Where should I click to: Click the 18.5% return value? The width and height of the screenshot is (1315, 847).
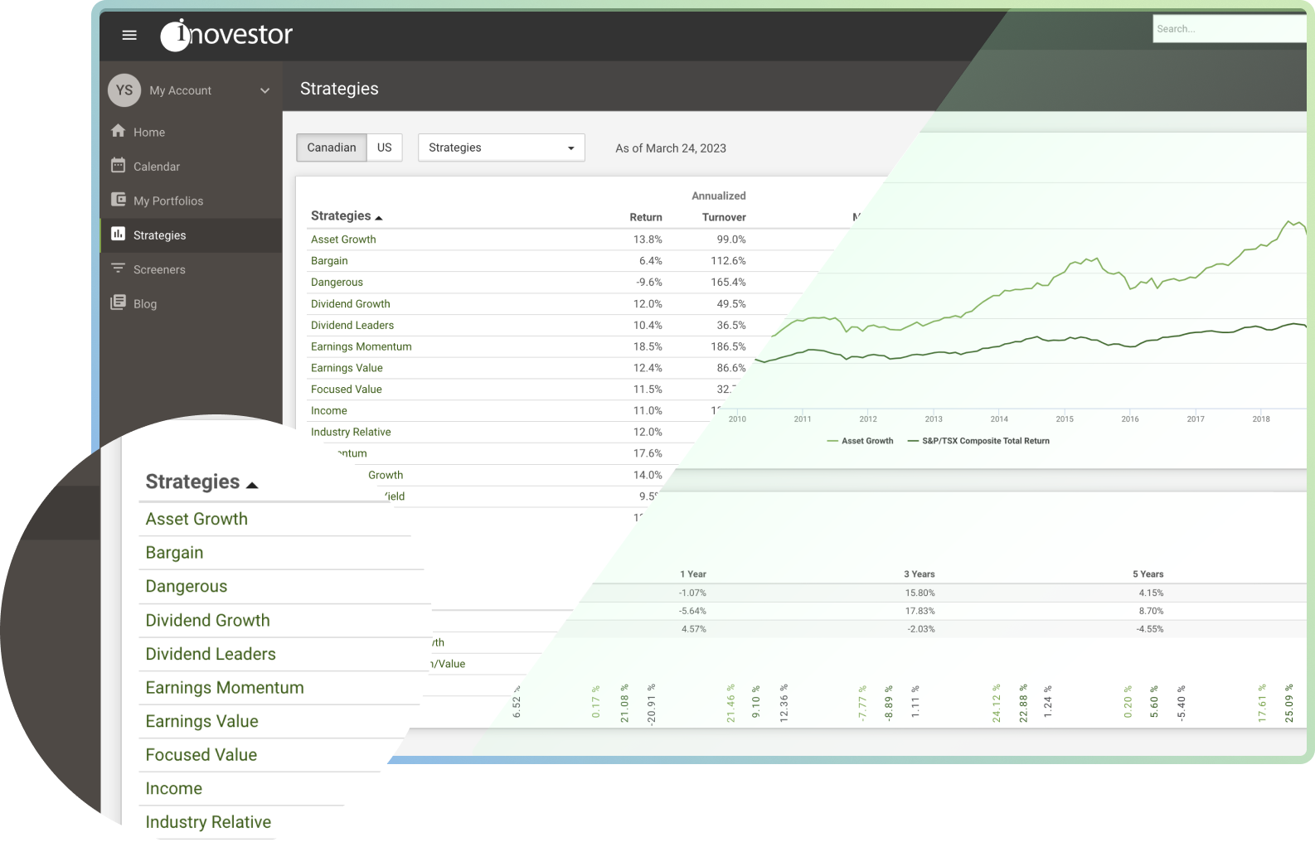648,347
